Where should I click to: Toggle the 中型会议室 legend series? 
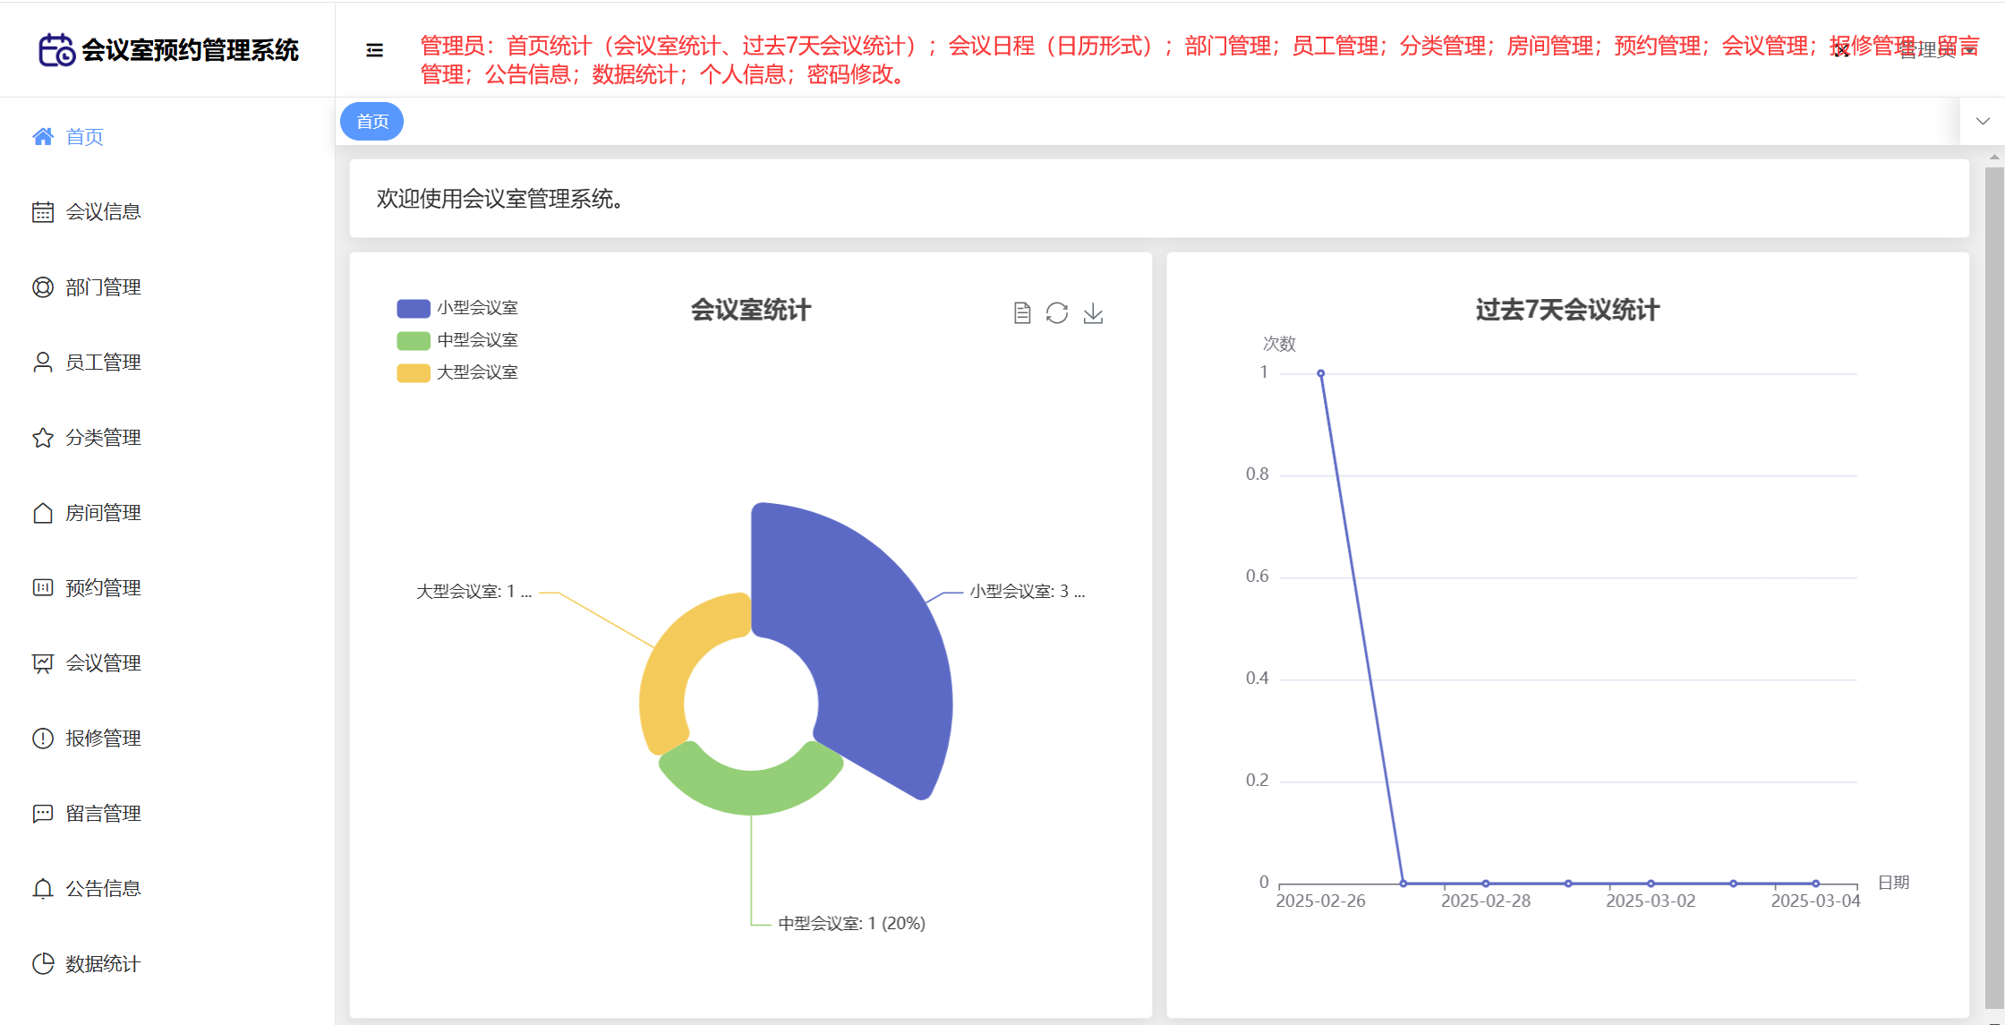[457, 340]
